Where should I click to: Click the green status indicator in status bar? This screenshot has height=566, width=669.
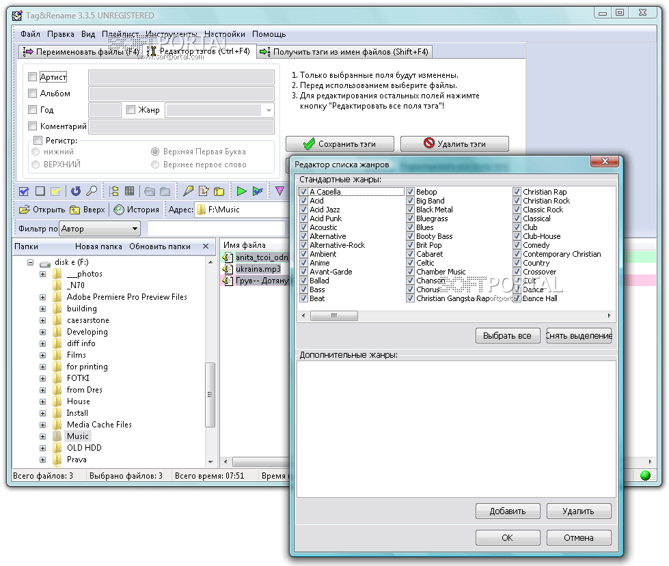(645, 475)
